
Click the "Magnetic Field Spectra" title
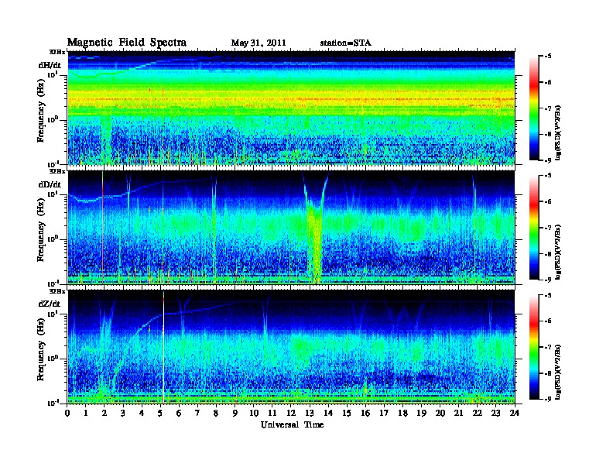(x=127, y=43)
